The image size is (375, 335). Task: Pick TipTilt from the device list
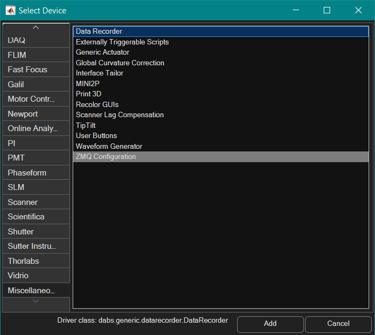pyautogui.click(x=221, y=125)
